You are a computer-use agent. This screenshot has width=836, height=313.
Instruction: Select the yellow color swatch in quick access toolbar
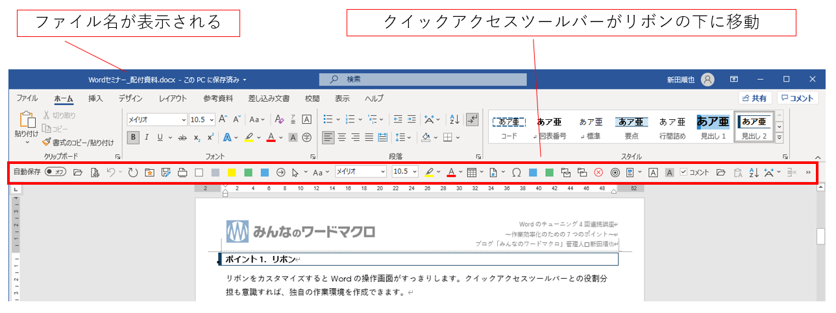pos(232,172)
